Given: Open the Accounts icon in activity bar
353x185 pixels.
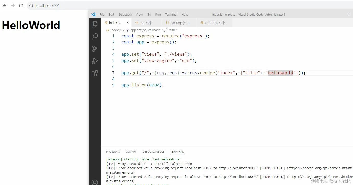Looking at the screenshot, I should pos(95,182).
